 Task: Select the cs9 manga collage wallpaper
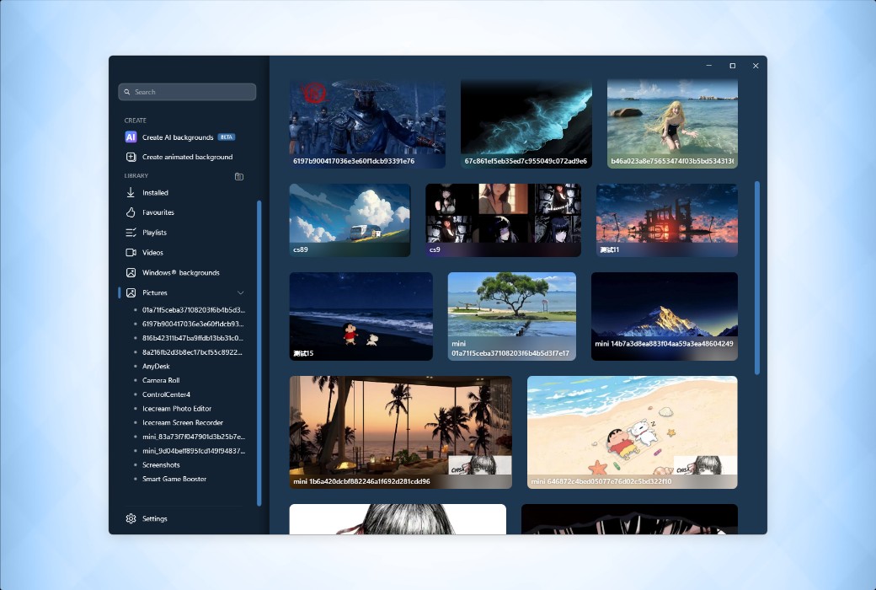[x=503, y=220]
